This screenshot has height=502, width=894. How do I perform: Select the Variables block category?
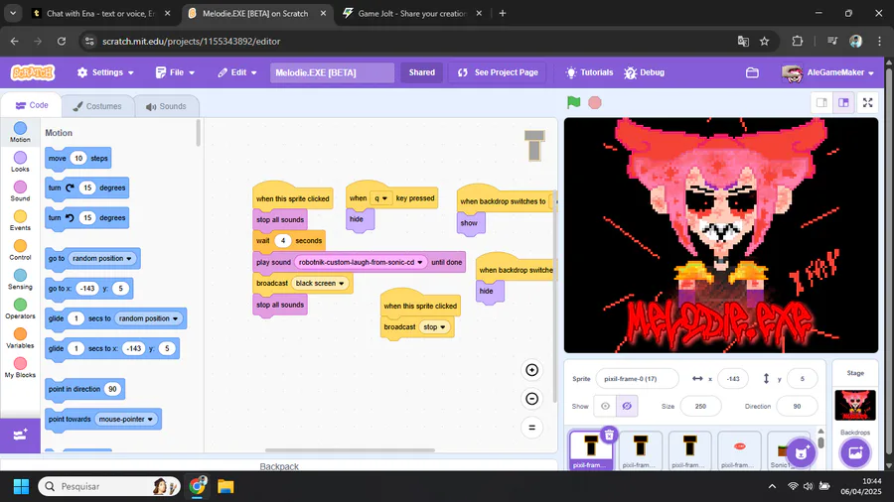[20, 338]
